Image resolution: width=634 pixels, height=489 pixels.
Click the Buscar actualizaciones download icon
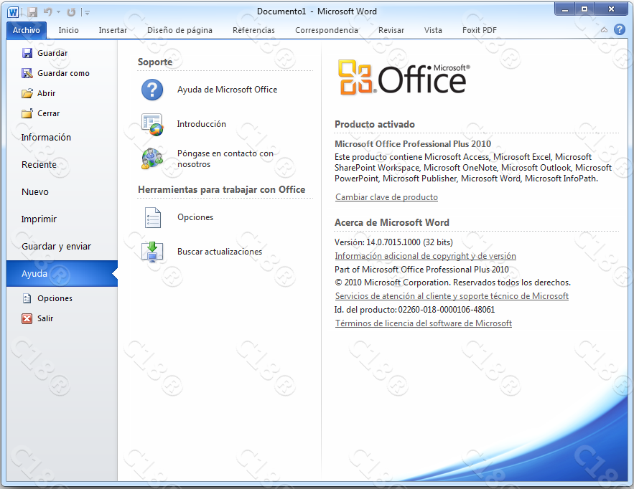point(152,252)
